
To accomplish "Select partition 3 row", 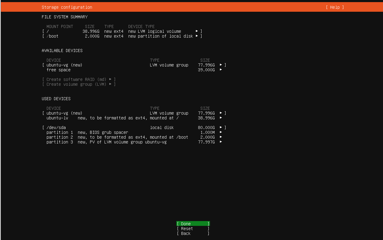I will [x=134, y=142].
